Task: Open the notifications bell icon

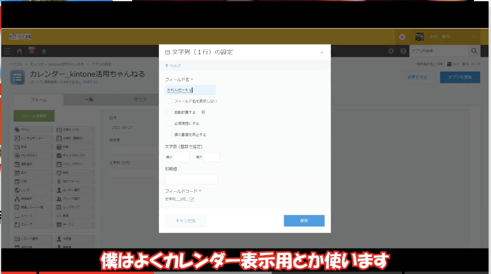Action: pos(32,52)
